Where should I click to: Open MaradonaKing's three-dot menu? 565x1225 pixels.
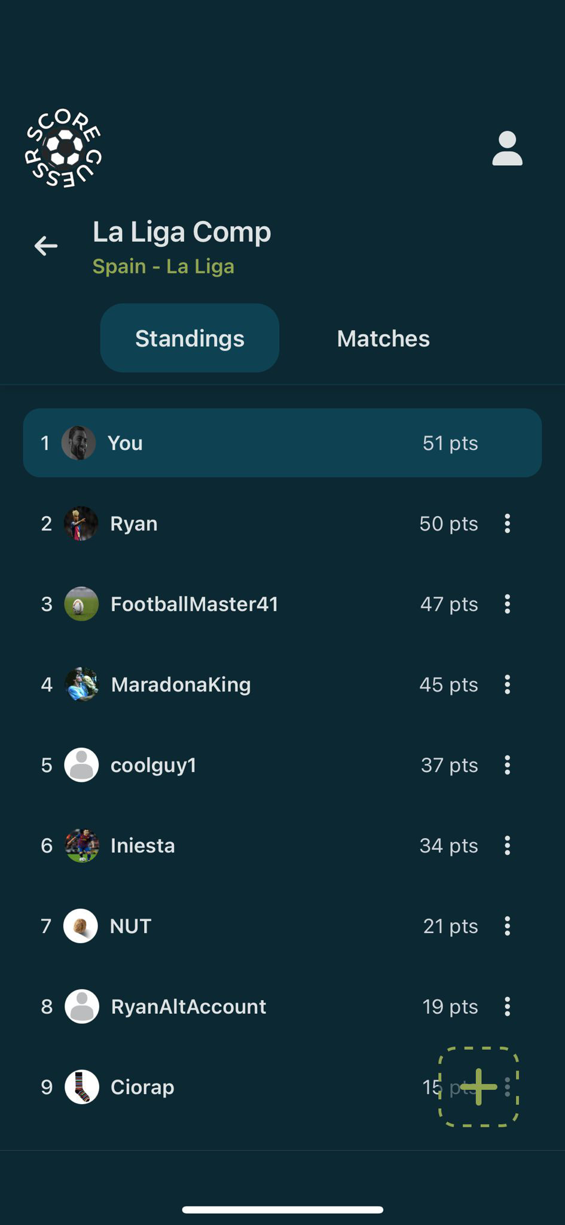coord(507,684)
